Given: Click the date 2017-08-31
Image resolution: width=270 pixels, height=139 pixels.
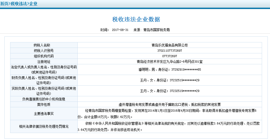Looking at the screenshot, I should (x=120, y=30).
